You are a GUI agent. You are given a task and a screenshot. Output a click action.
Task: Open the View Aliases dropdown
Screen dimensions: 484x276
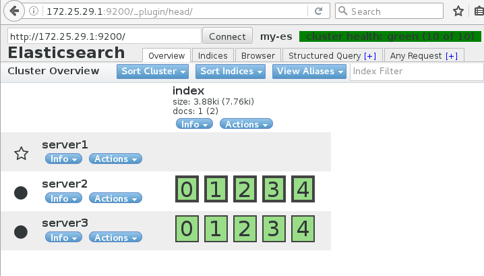309,72
